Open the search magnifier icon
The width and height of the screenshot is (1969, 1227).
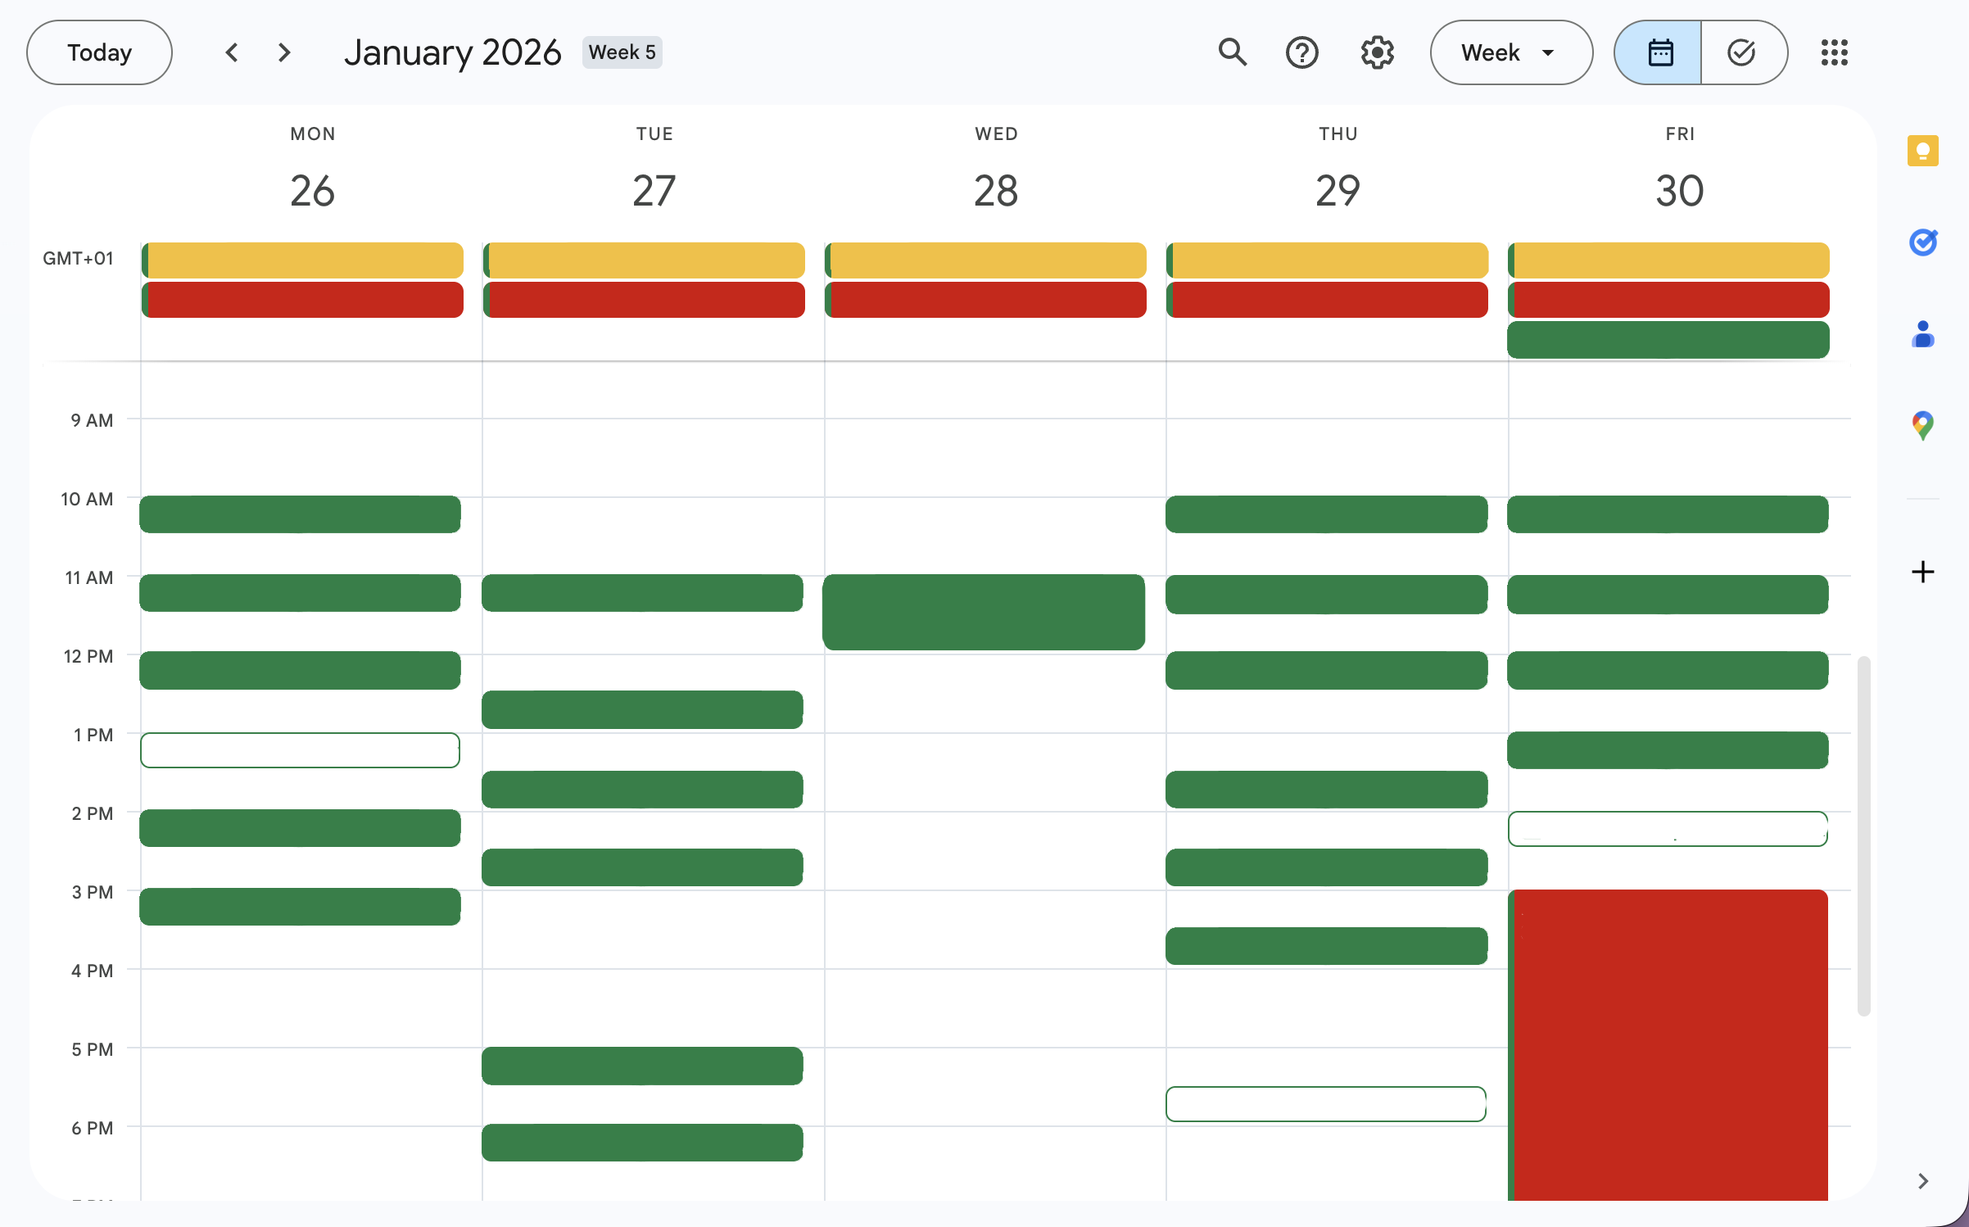coord(1232,52)
